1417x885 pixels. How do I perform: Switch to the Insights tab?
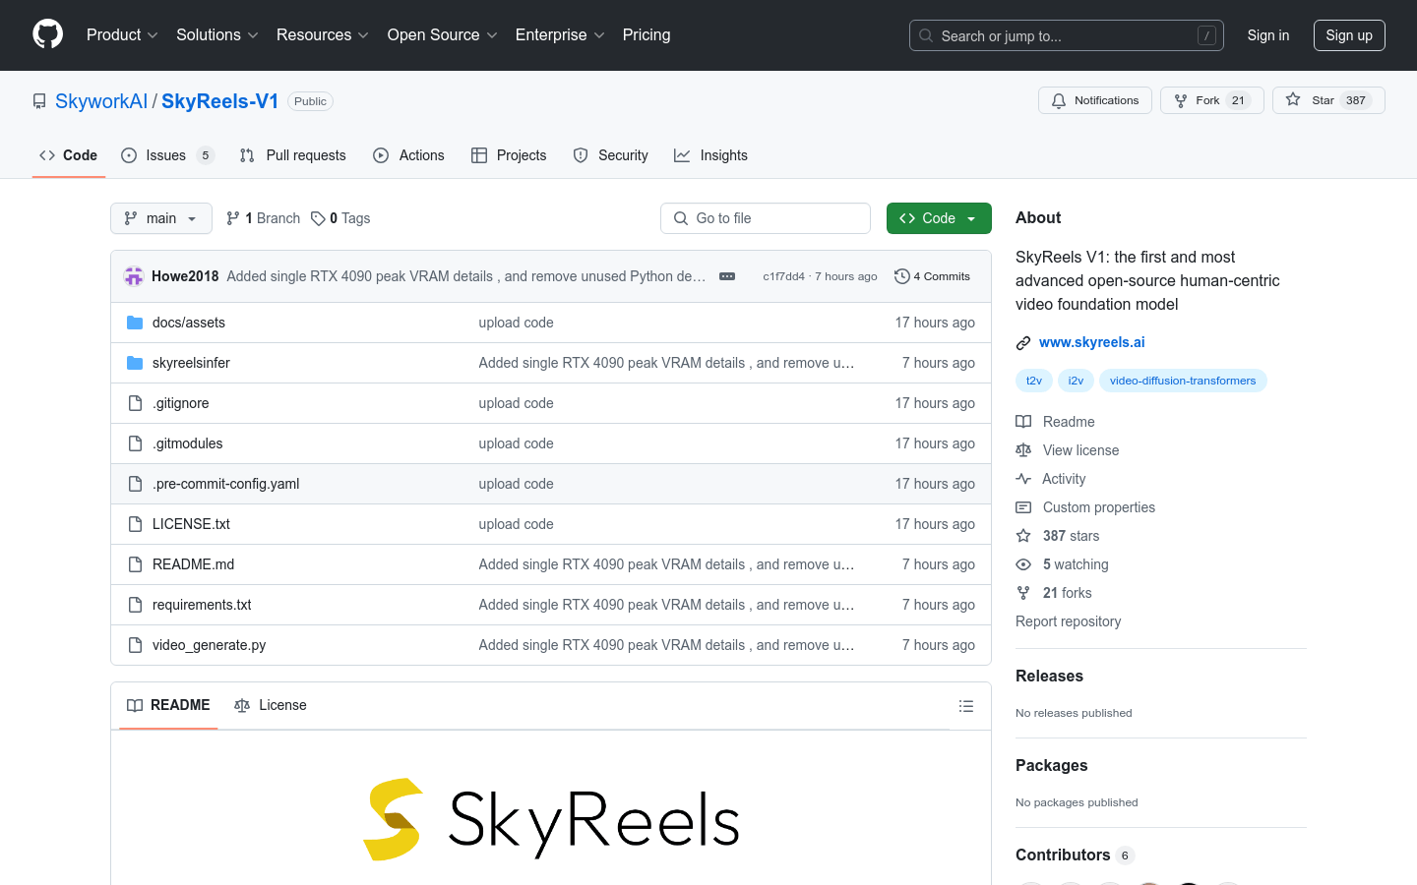pyautogui.click(x=710, y=155)
